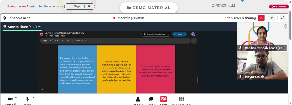Click the blue text column on slide
Viewport: 292px width, 105px height.
pyautogui.click(x=77, y=69)
